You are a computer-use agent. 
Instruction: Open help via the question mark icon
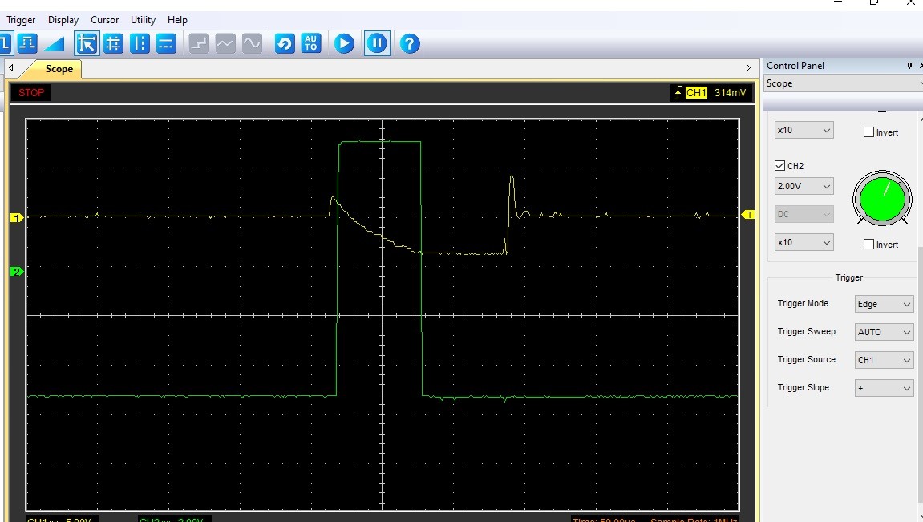click(410, 43)
